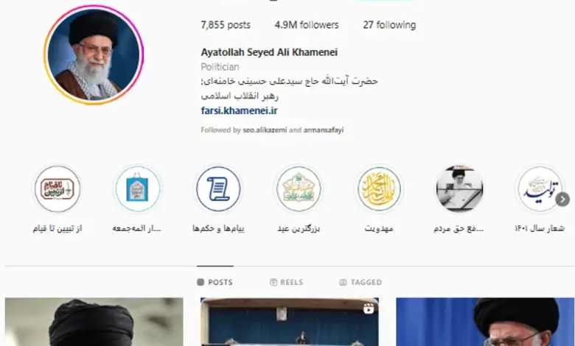Open the 'شعار سال ۱۴۰۱' story highlight
The image size is (575, 346).
pyautogui.click(x=540, y=189)
